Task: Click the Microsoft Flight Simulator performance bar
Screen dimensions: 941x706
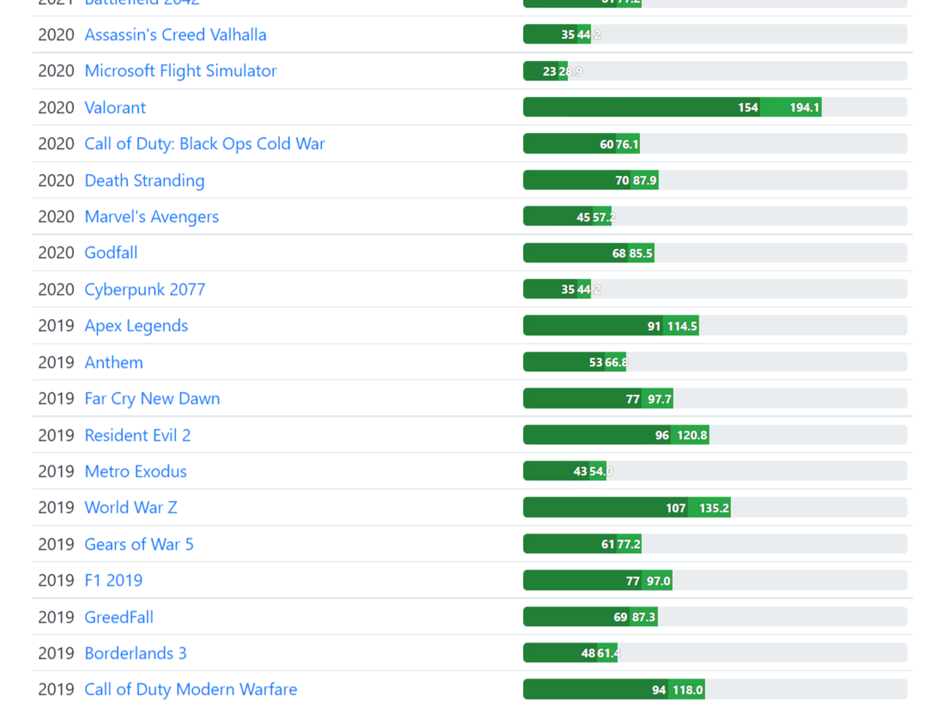Action: 715,71
